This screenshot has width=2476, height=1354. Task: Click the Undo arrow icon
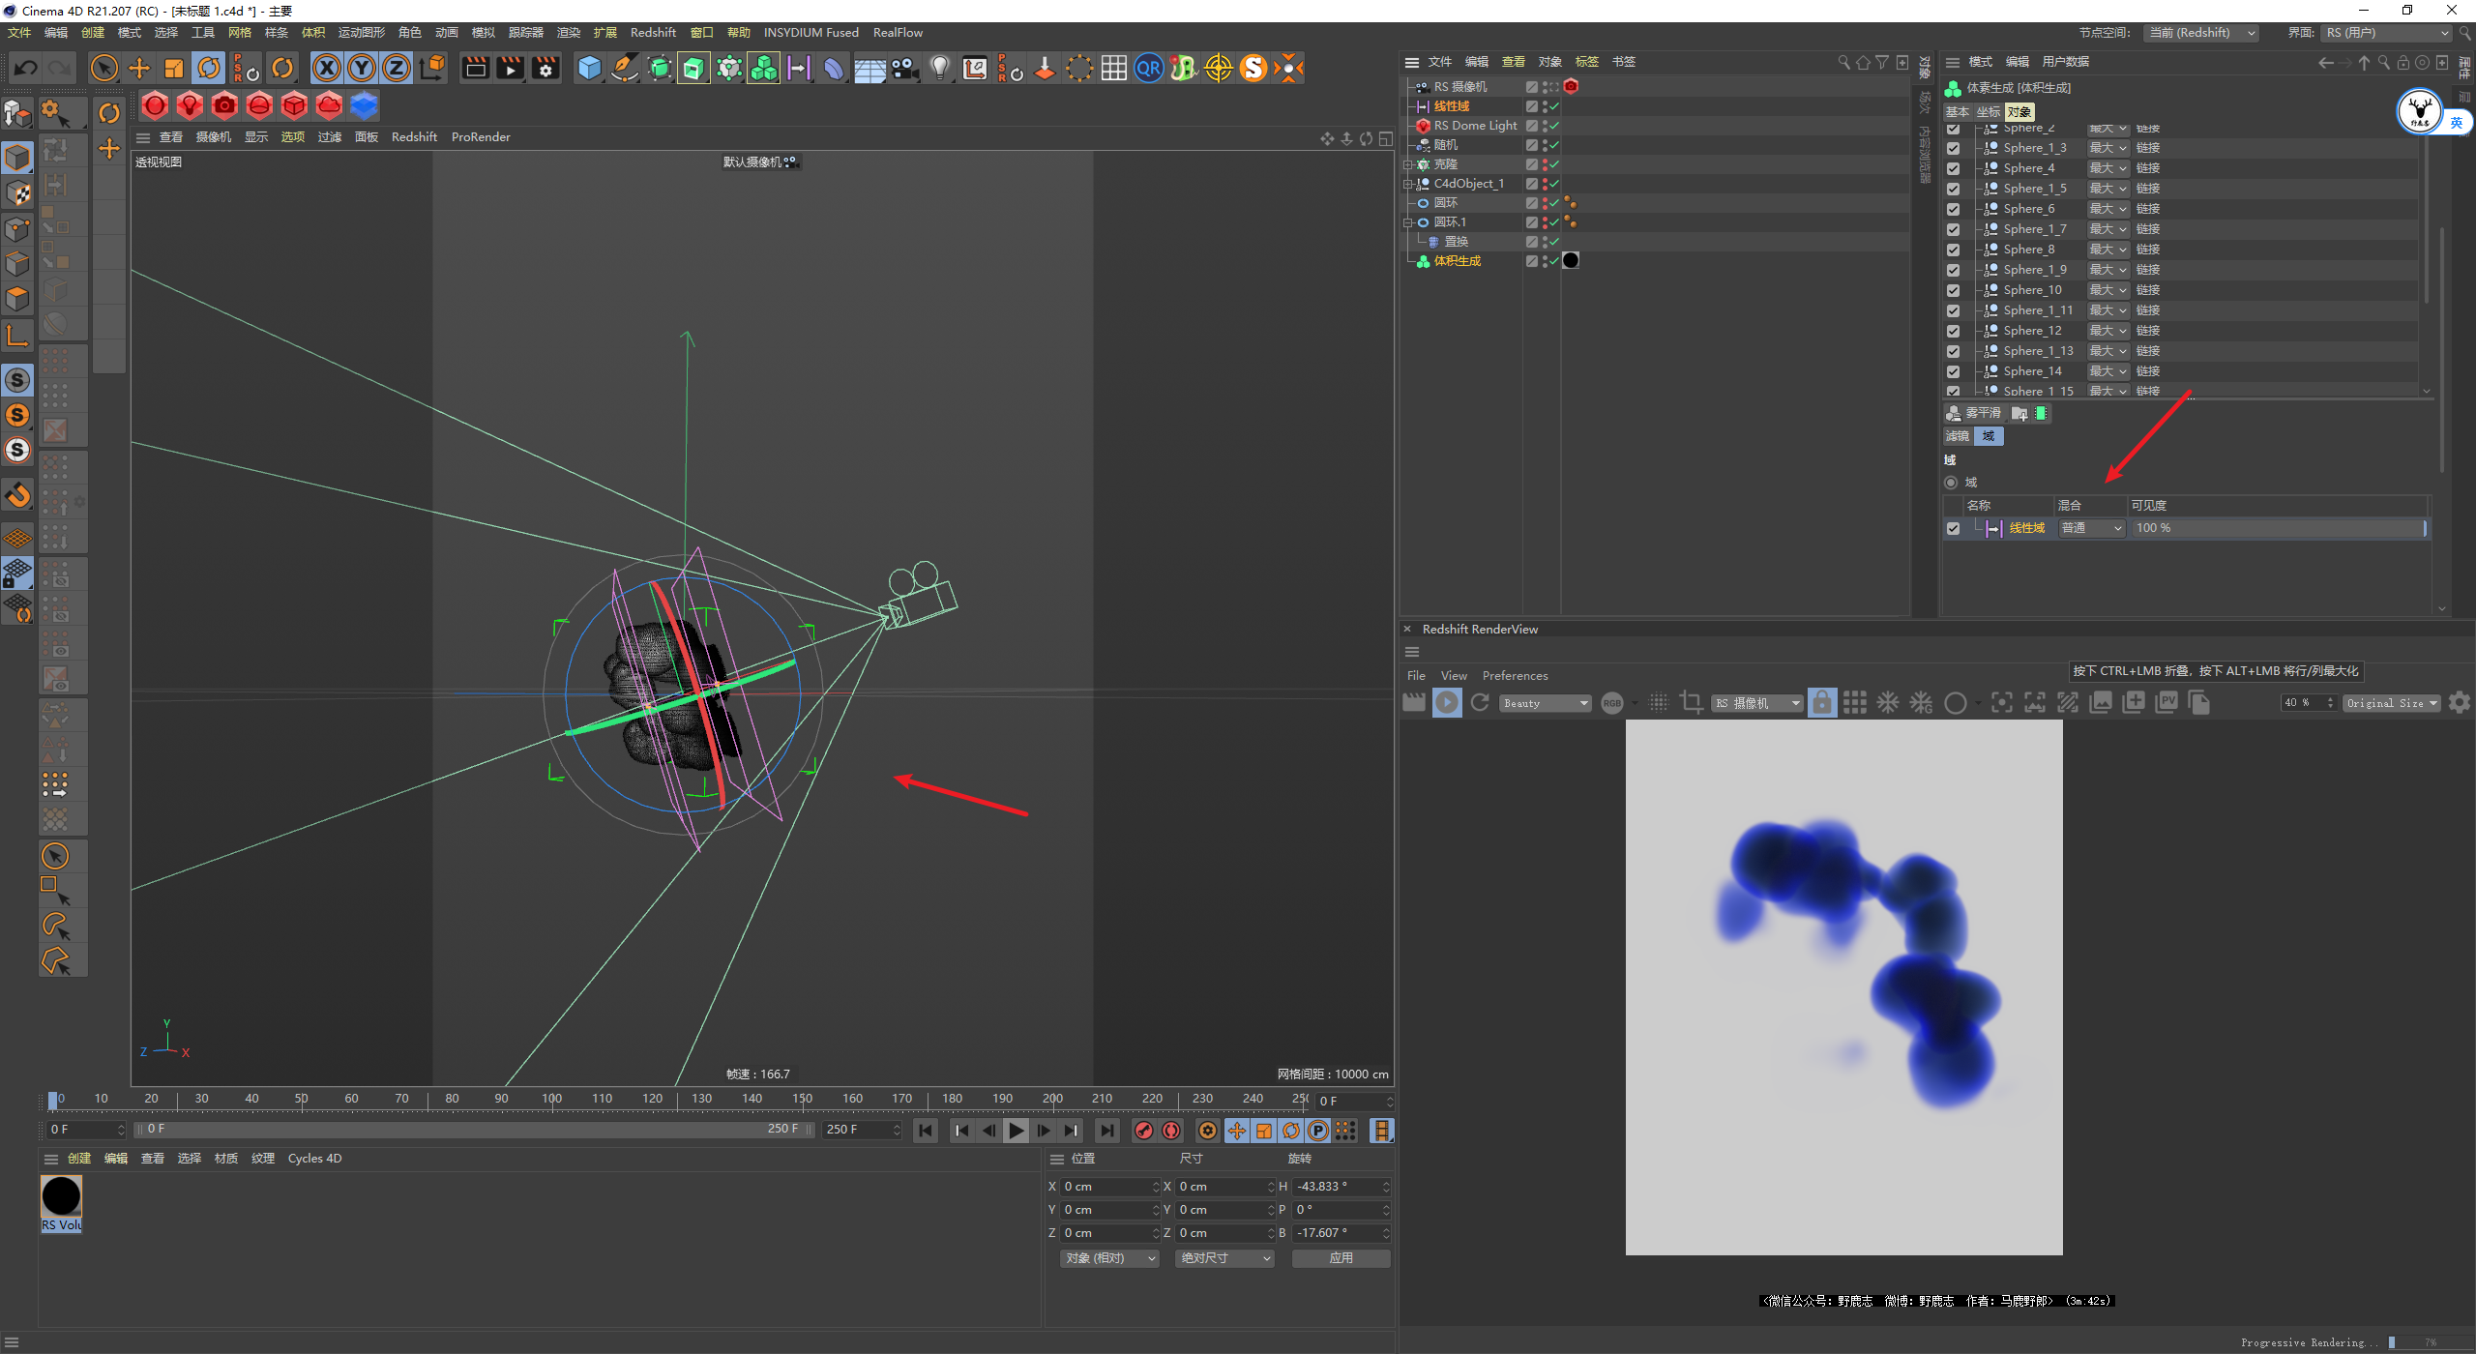pyautogui.click(x=26, y=68)
